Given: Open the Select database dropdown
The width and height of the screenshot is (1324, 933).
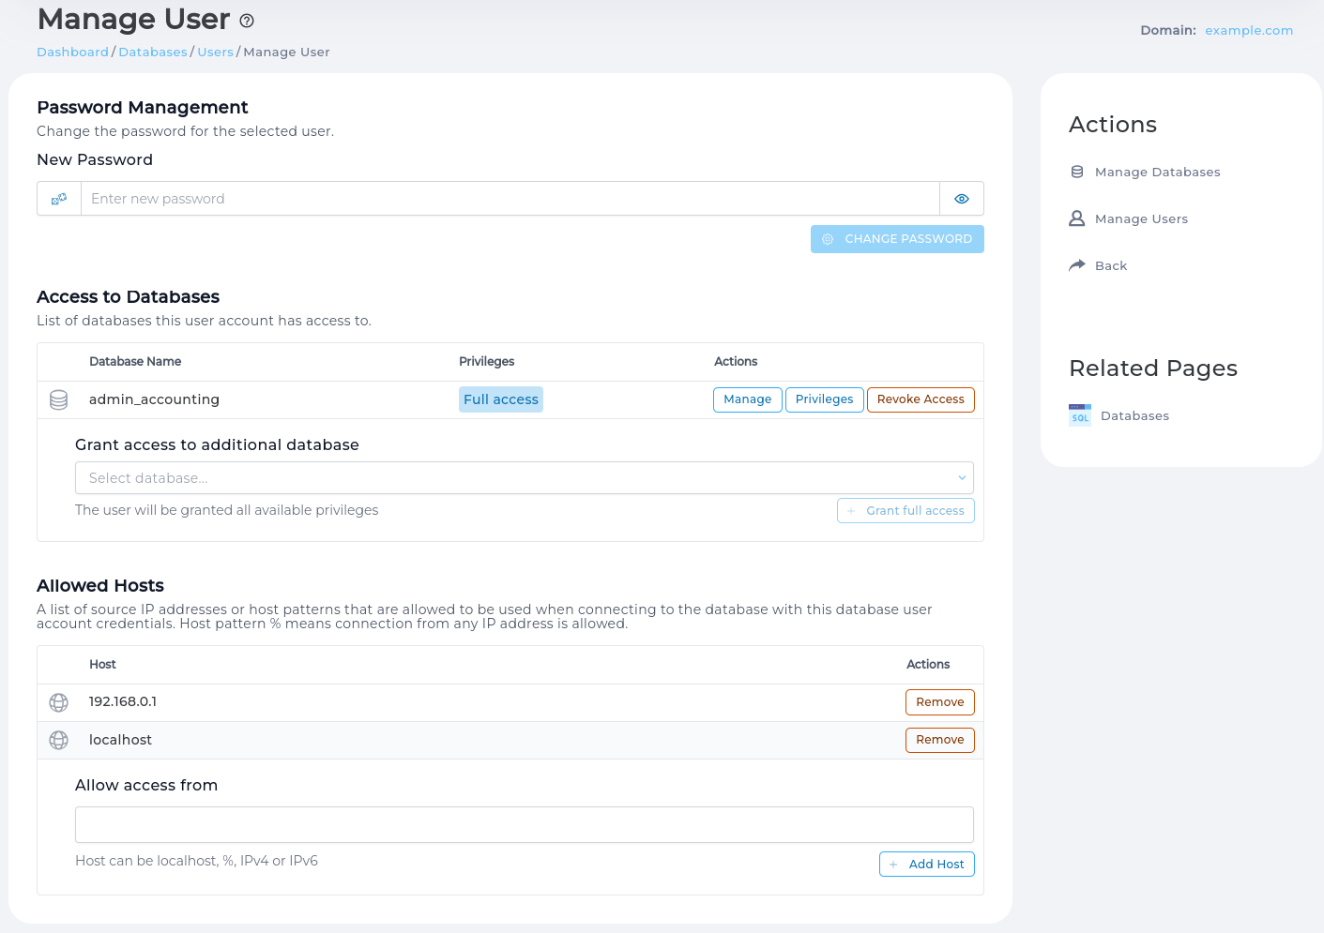Looking at the screenshot, I should [524, 477].
